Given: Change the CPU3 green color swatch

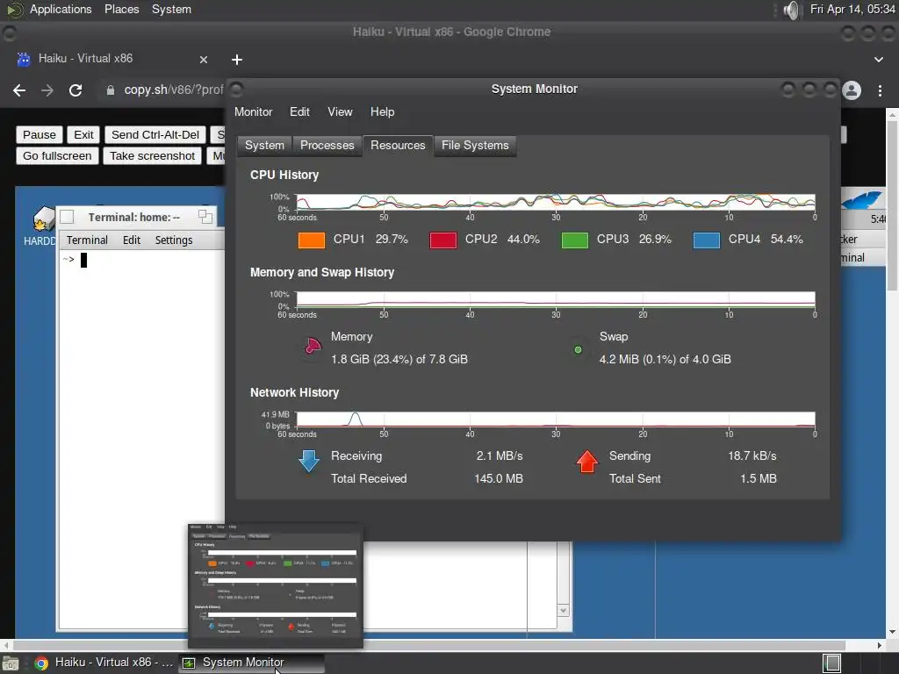Looking at the screenshot, I should pyautogui.click(x=574, y=240).
